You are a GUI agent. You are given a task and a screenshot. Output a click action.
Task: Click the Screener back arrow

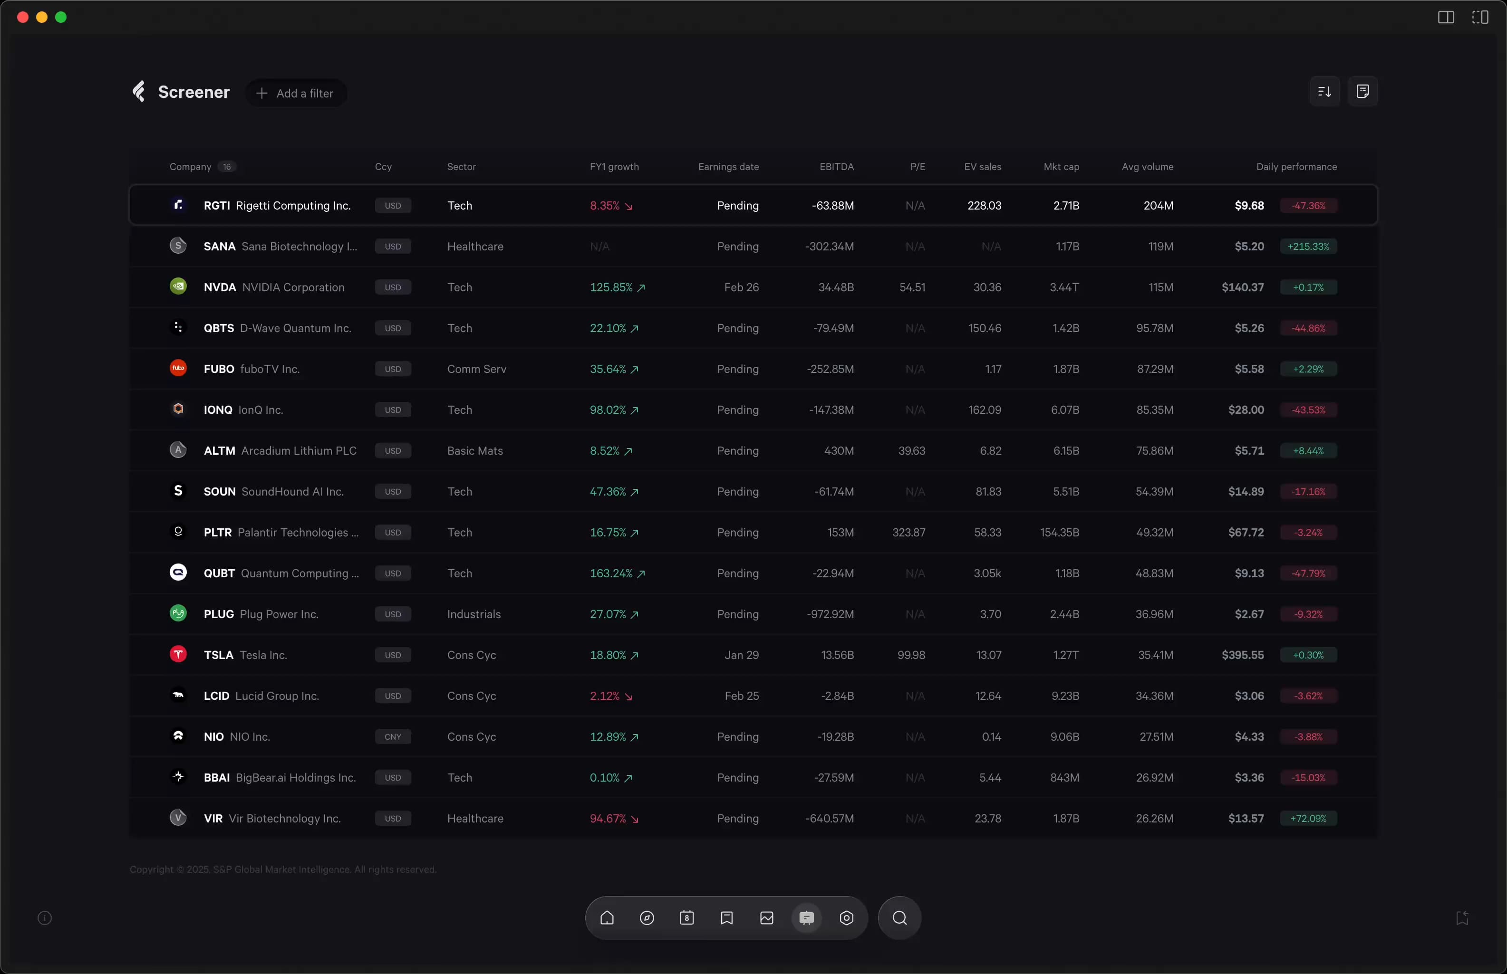coord(139,91)
